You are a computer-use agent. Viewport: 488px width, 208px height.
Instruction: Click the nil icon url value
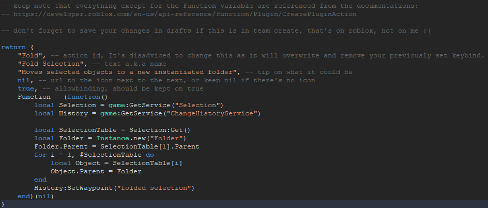24,80
